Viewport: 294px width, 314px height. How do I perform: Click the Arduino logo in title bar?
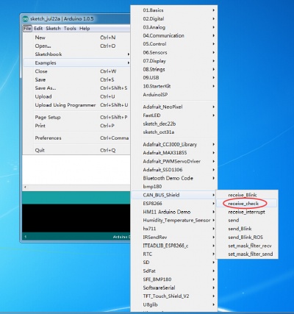click(x=25, y=18)
